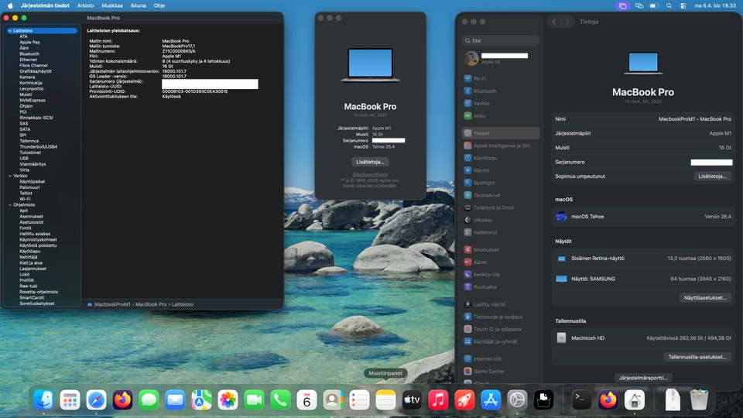Viewport: 743px width, 418px height.
Task: Open Apple Music from the Dock
Action: coord(438,400)
